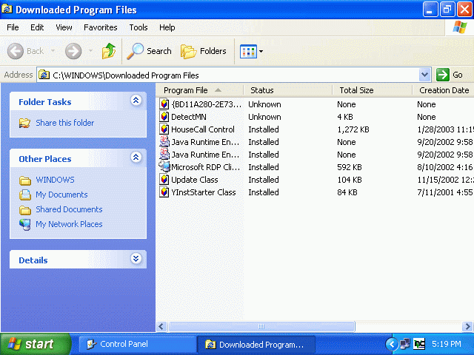Collapse the Folder Tasks panel

pyautogui.click(x=136, y=101)
